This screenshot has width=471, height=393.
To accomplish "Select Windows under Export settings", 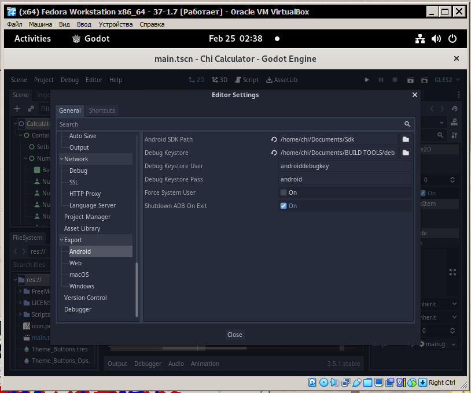I will click(x=82, y=286).
